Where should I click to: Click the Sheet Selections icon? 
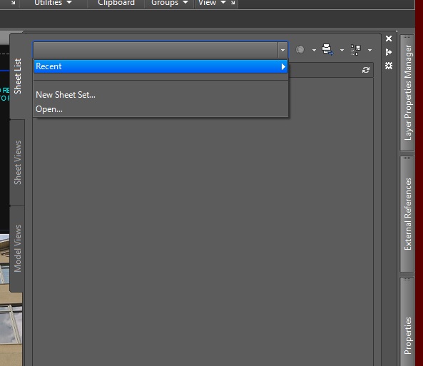pyautogui.click(x=355, y=50)
